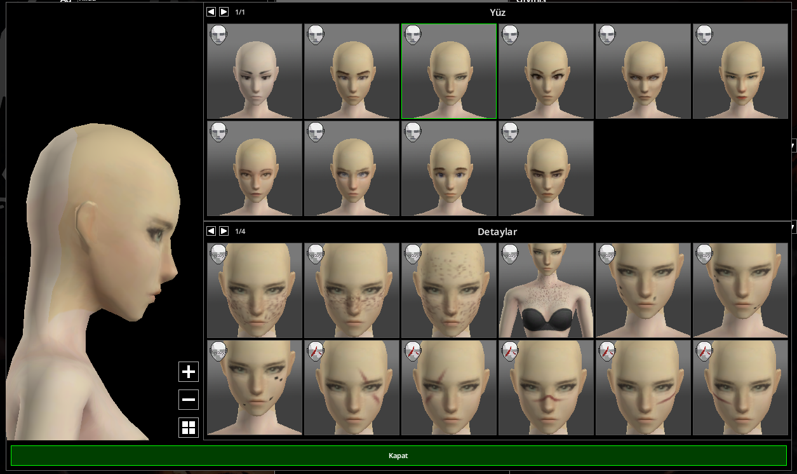Go to next page of Detaylar
797x474 pixels.
coord(224,231)
